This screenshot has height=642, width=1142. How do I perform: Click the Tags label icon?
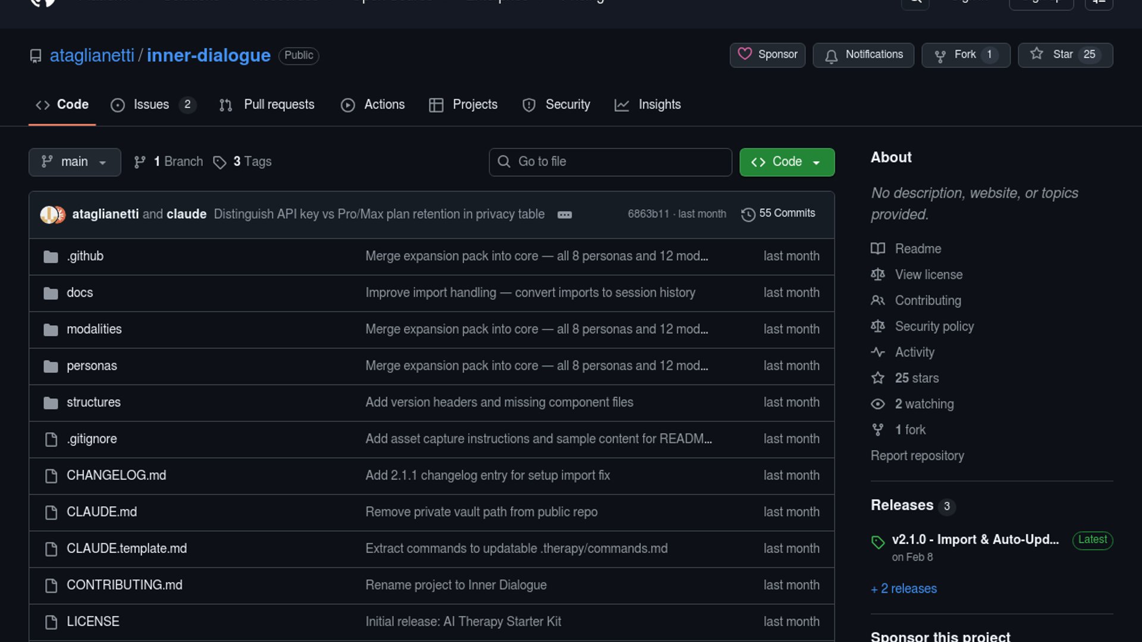click(x=219, y=162)
